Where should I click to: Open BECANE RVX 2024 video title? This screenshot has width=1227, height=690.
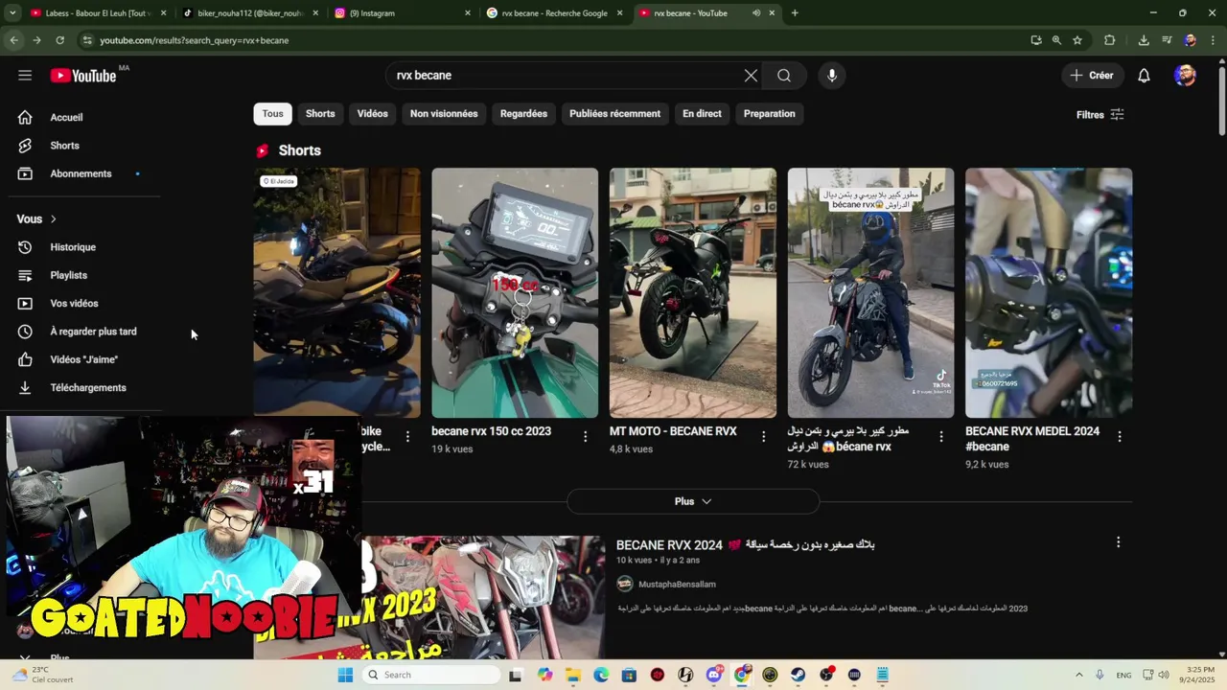pos(745,545)
